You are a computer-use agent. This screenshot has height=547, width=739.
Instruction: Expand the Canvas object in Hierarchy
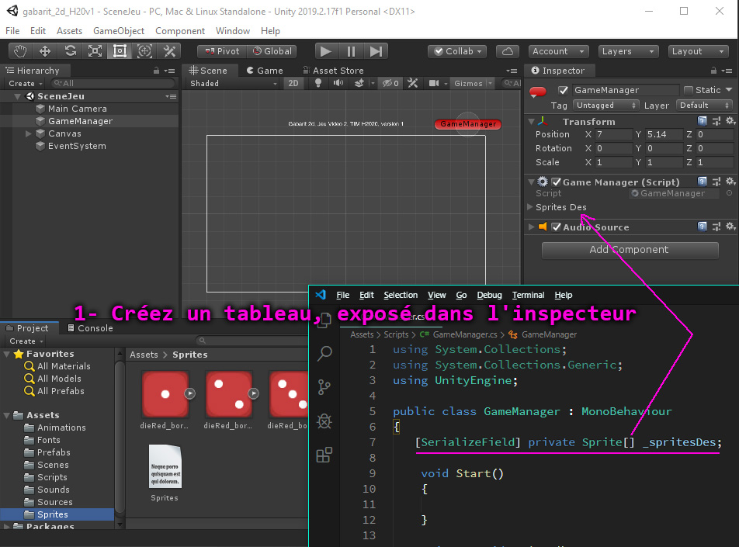pyautogui.click(x=29, y=133)
